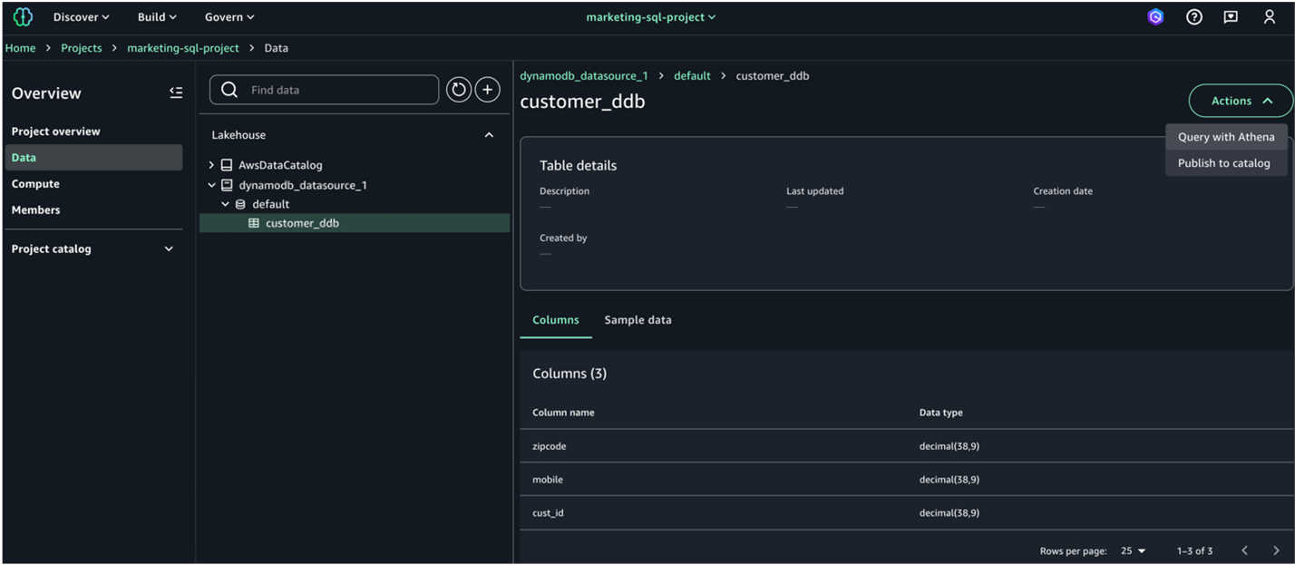The height and width of the screenshot is (565, 1295).
Task: Expand the AwsDataCatalog tree node
Action: (211, 165)
